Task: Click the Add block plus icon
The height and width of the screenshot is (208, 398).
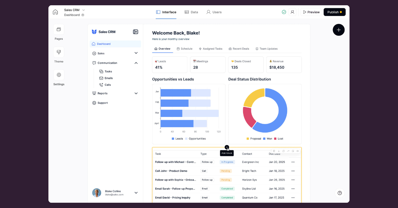Action: click(227, 147)
